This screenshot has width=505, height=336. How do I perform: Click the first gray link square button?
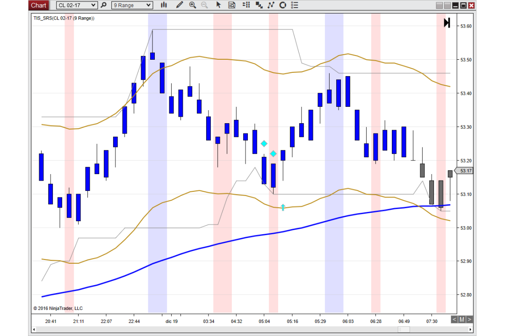tap(439, 5)
